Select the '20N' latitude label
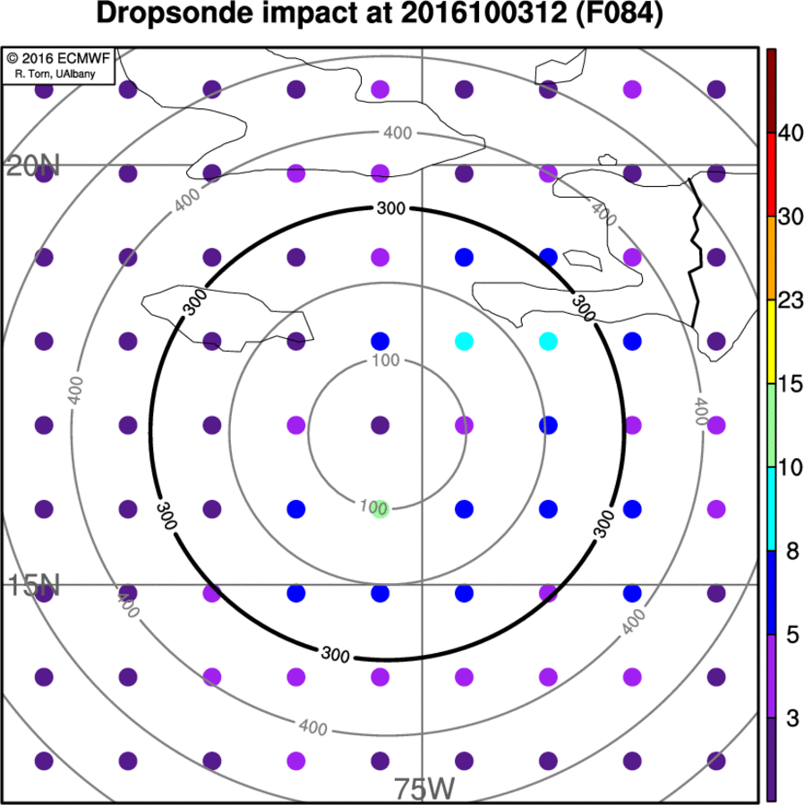Screen dimensions: 804x805 click(x=33, y=165)
